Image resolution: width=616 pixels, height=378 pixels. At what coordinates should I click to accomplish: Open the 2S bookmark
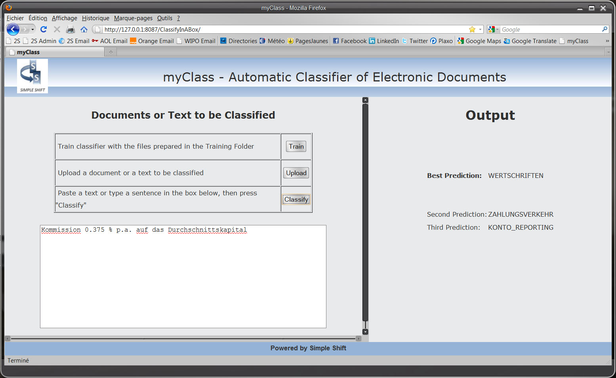pos(13,41)
